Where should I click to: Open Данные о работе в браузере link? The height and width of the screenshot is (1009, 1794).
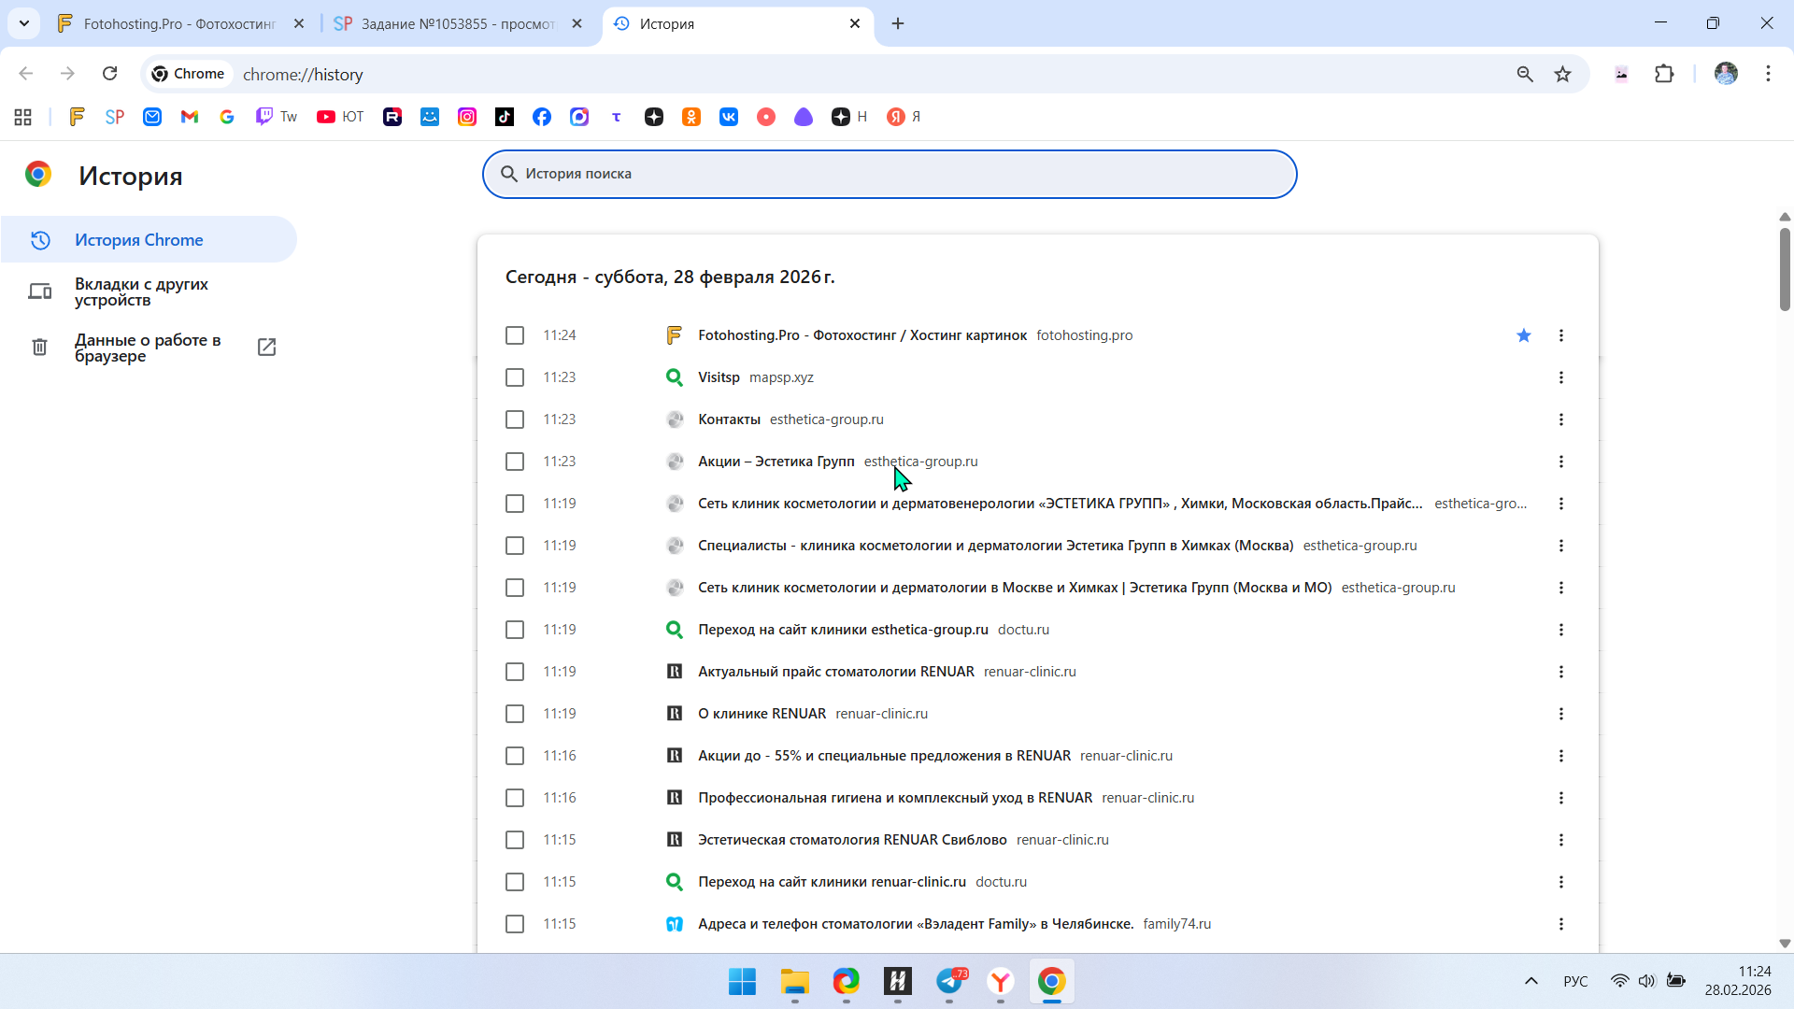tap(148, 348)
